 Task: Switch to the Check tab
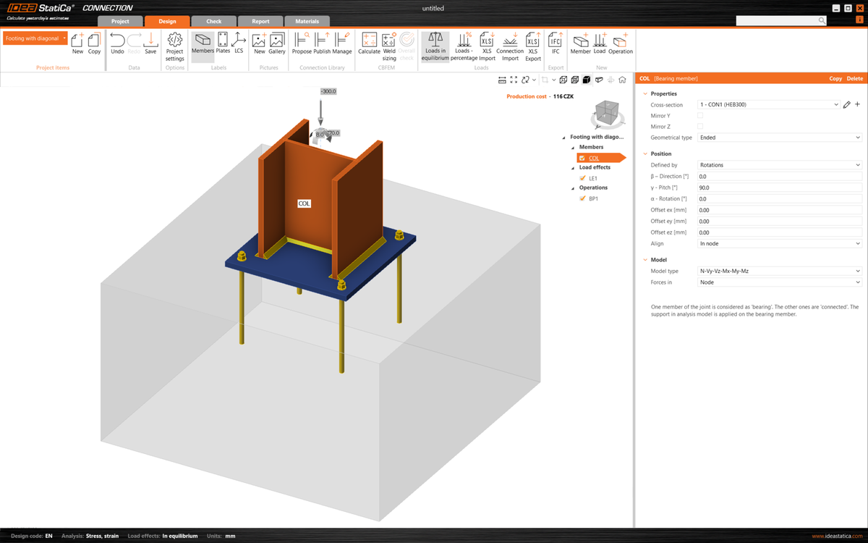[213, 21]
